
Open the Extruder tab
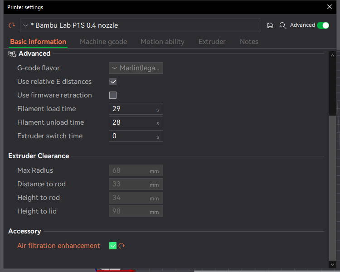coord(212,42)
